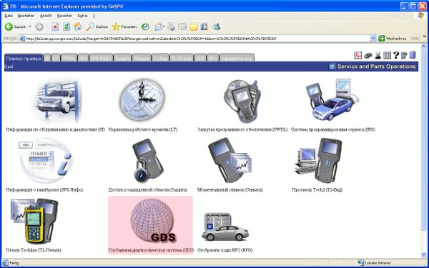Click the browser Zurück back button
The width and height of the screenshot is (429, 268).
(16, 26)
